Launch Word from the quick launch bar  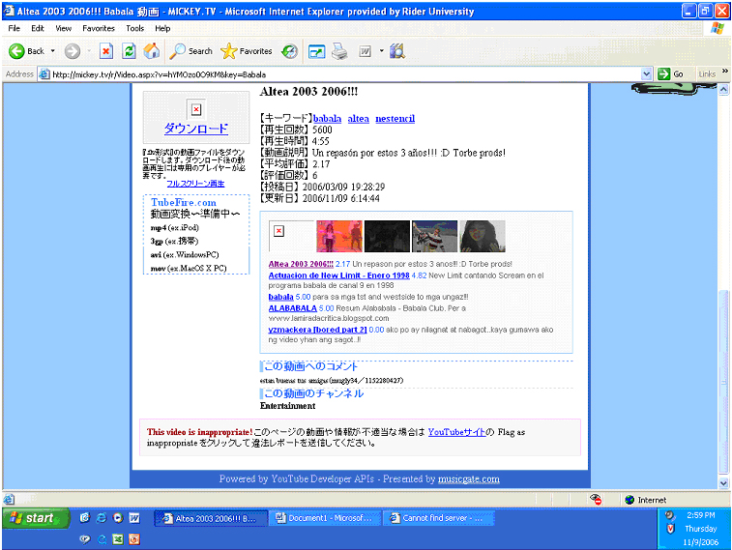coord(134,518)
